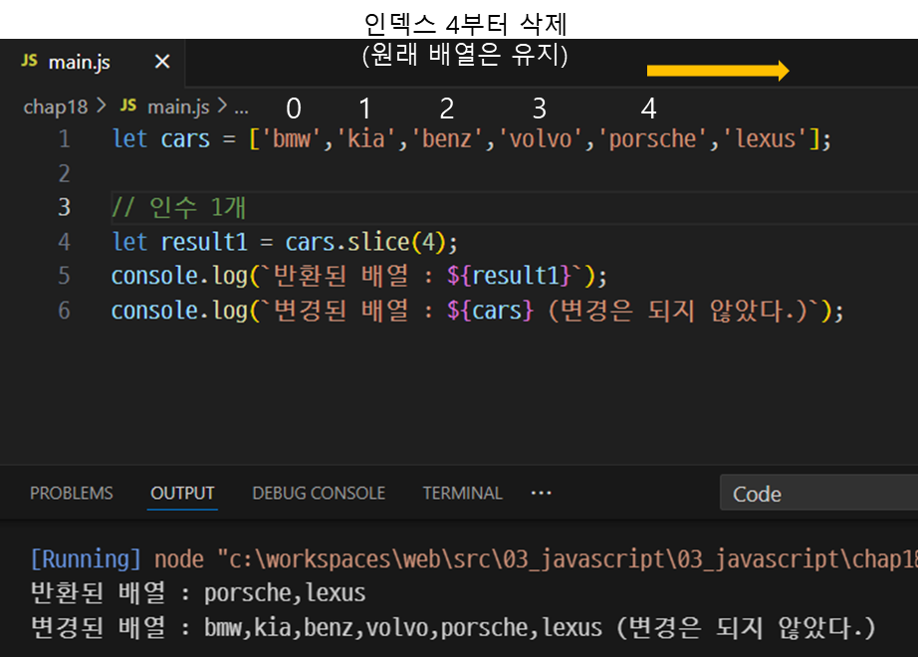This screenshot has height=657, width=918.
Task: Open the TERMINAL panel tab
Action: pos(463,493)
